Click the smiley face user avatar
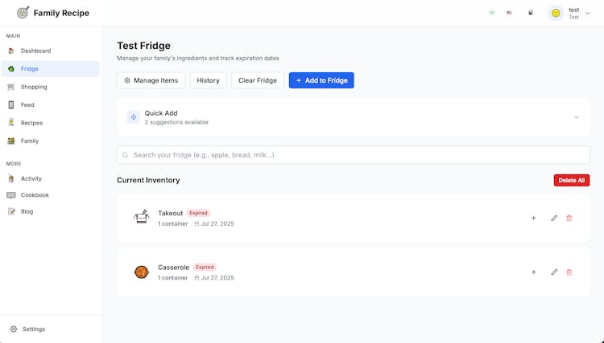Viewport: 604px width, 343px height. [x=556, y=13]
